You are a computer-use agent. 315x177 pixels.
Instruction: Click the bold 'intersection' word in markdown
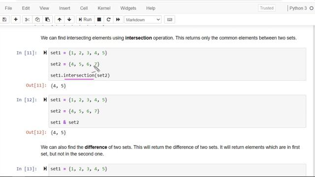coord(138,38)
